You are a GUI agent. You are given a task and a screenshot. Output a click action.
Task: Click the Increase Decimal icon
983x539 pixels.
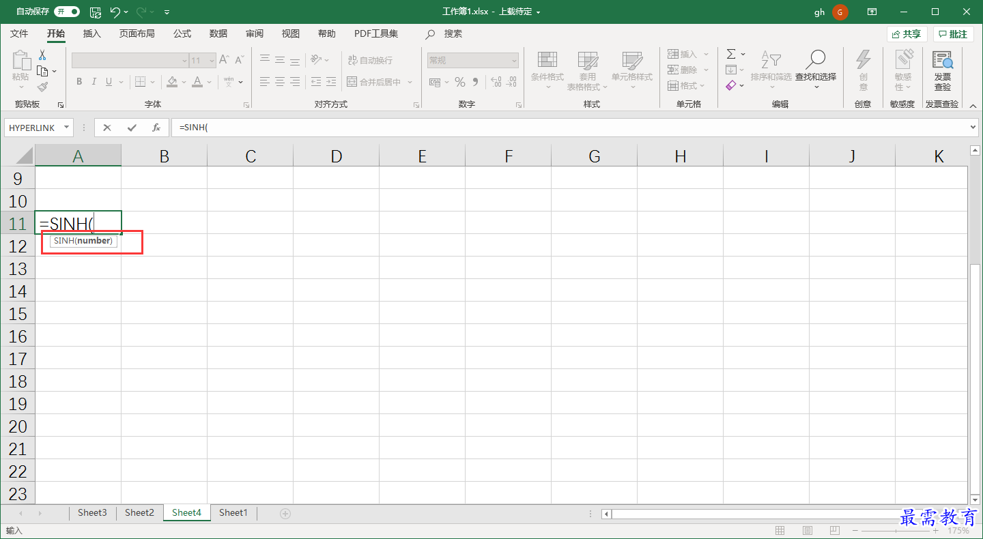[495, 82]
